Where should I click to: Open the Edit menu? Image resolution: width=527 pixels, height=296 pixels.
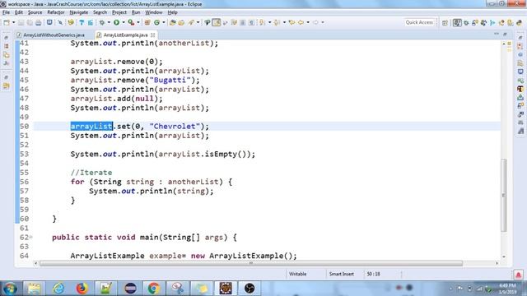[19, 12]
